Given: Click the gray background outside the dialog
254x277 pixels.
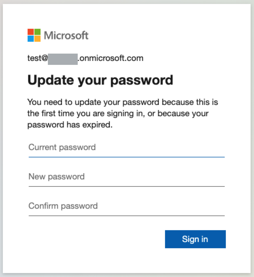Looking at the screenshot, I should pos(252,141).
